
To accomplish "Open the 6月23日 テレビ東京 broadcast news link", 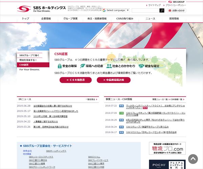I will 155,121.
